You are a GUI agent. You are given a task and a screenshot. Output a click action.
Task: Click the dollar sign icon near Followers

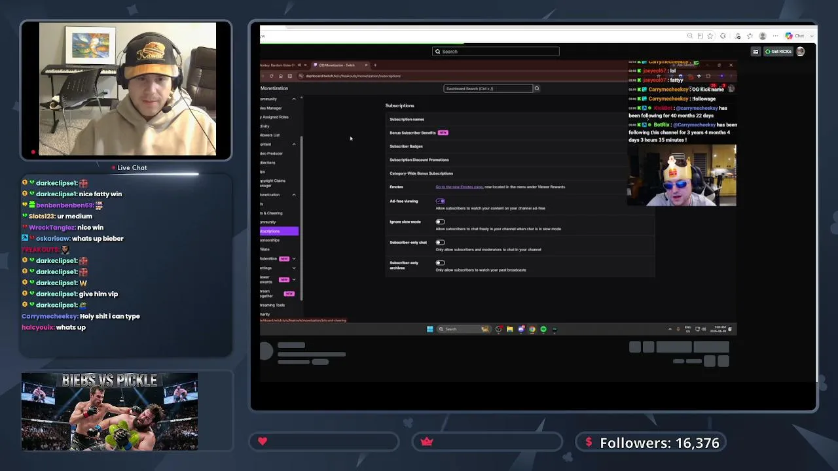point(589,442)
